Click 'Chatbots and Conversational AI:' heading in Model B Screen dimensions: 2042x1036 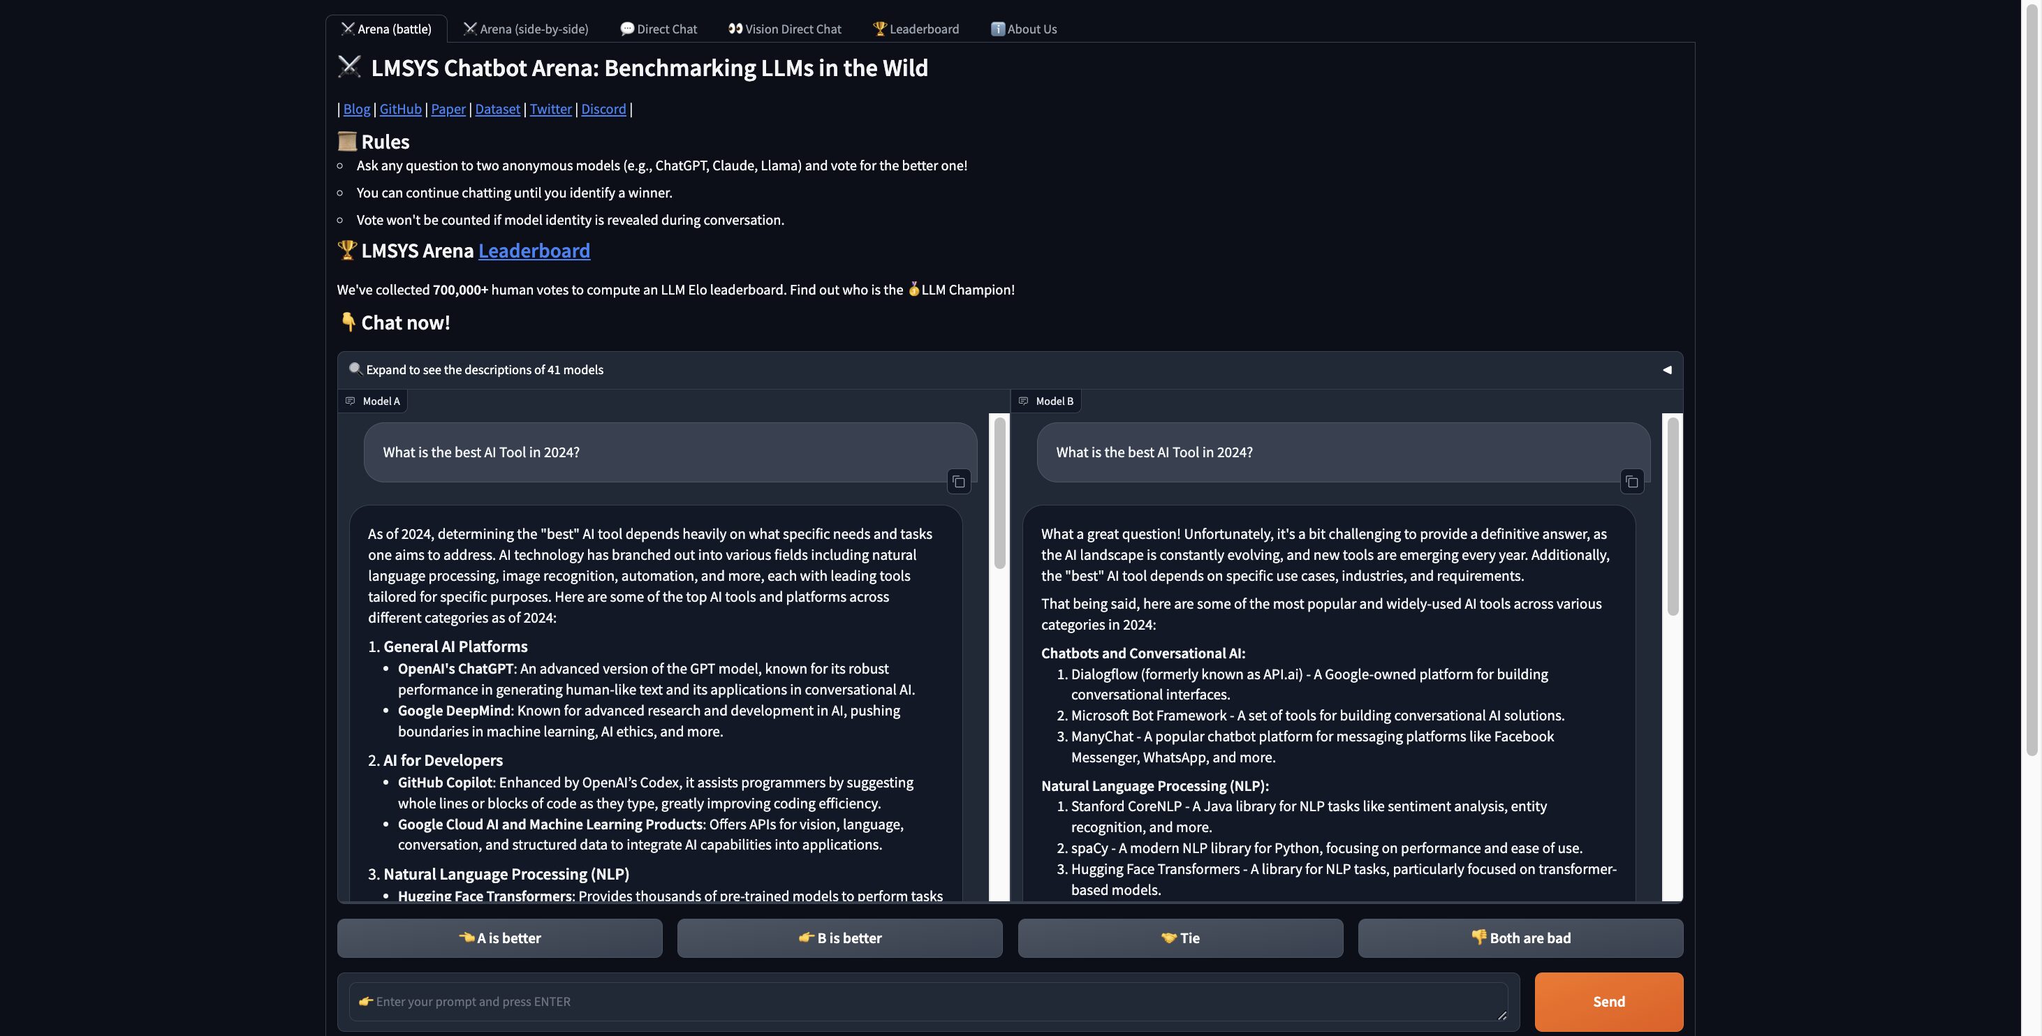1143,653
